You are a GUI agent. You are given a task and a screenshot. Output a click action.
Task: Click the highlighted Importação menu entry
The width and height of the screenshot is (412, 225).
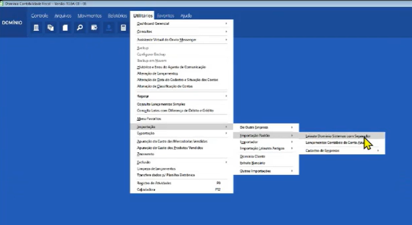coord(181,126)
